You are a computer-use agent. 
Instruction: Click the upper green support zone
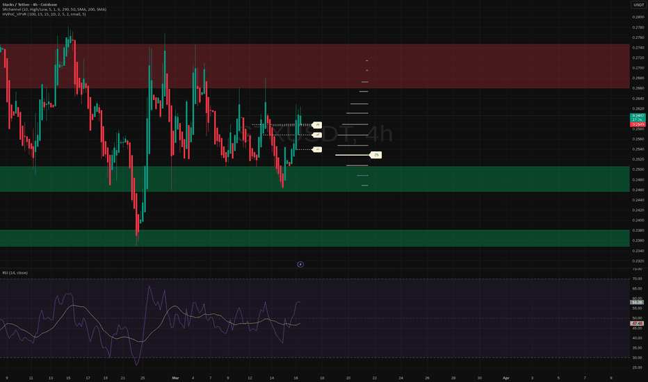pyautogui.click(x=314, y=179)
